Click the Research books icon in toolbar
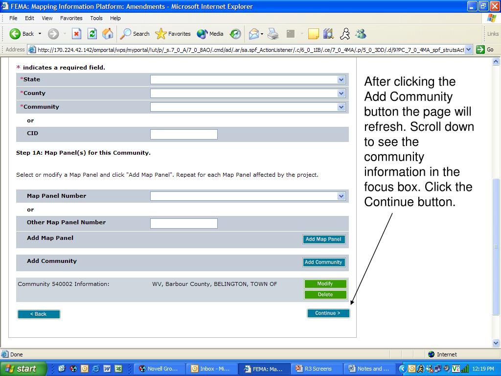This screenshot has height=376, width=501. point(328,34)
